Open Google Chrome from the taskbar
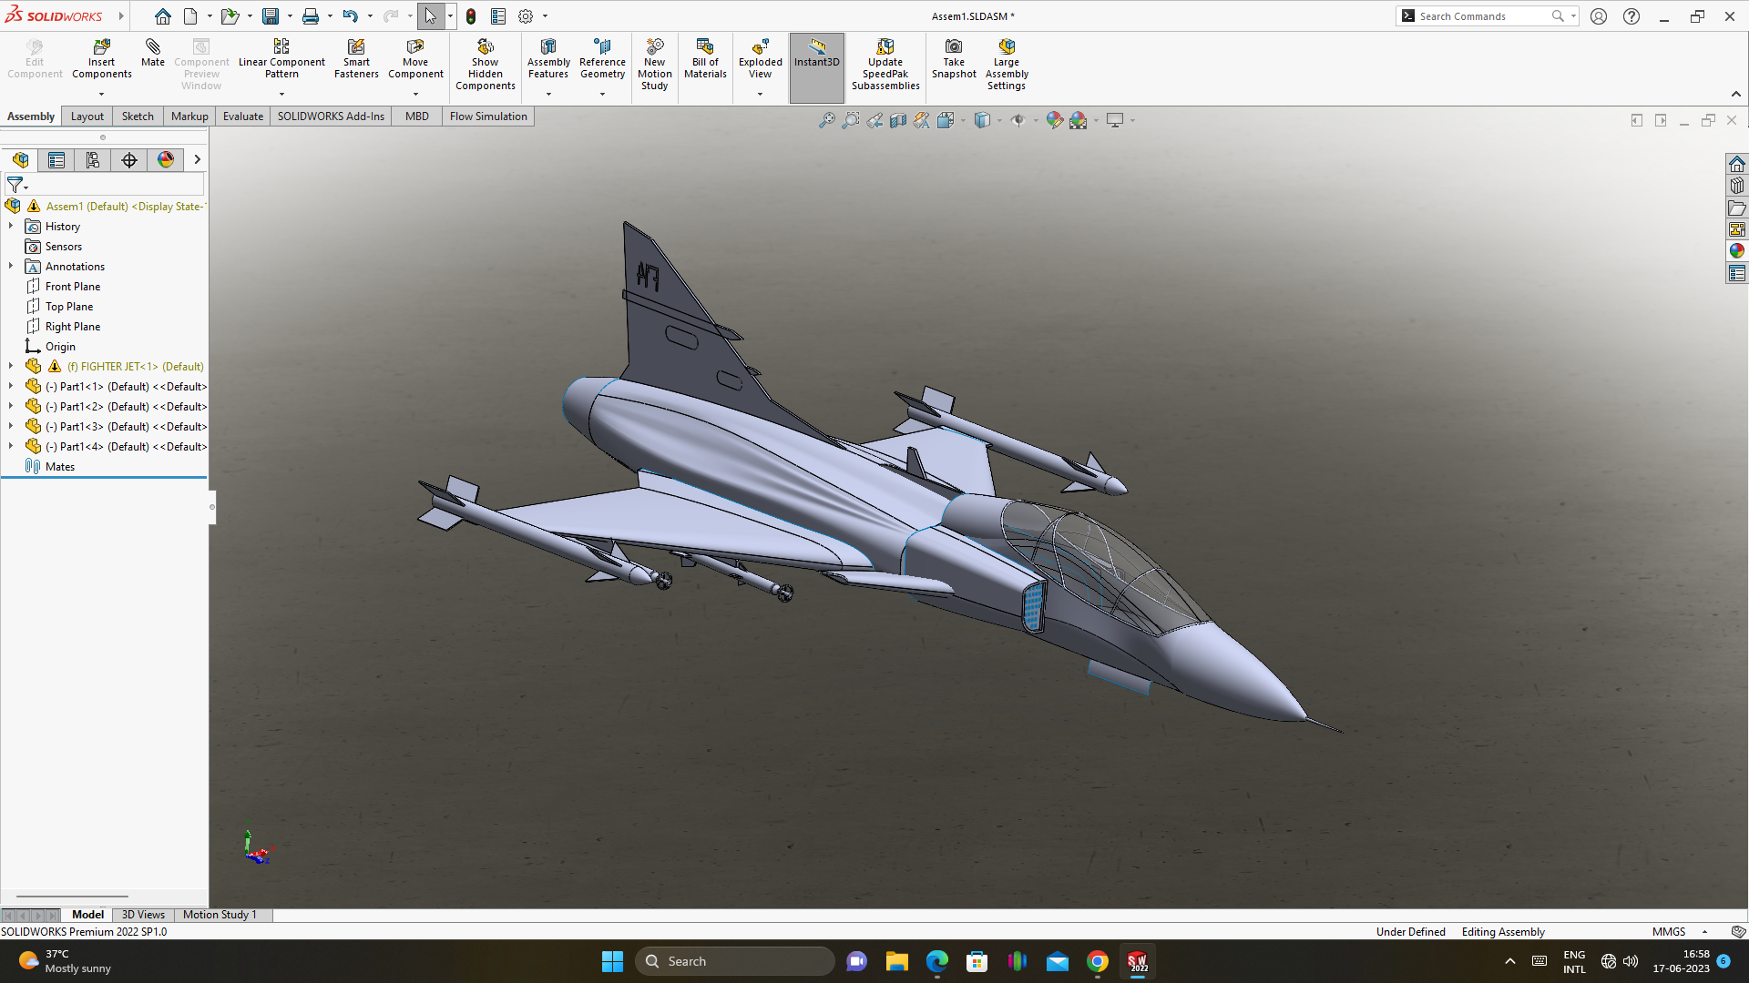Screen dimensions: 1749x983 [1098, 961]
